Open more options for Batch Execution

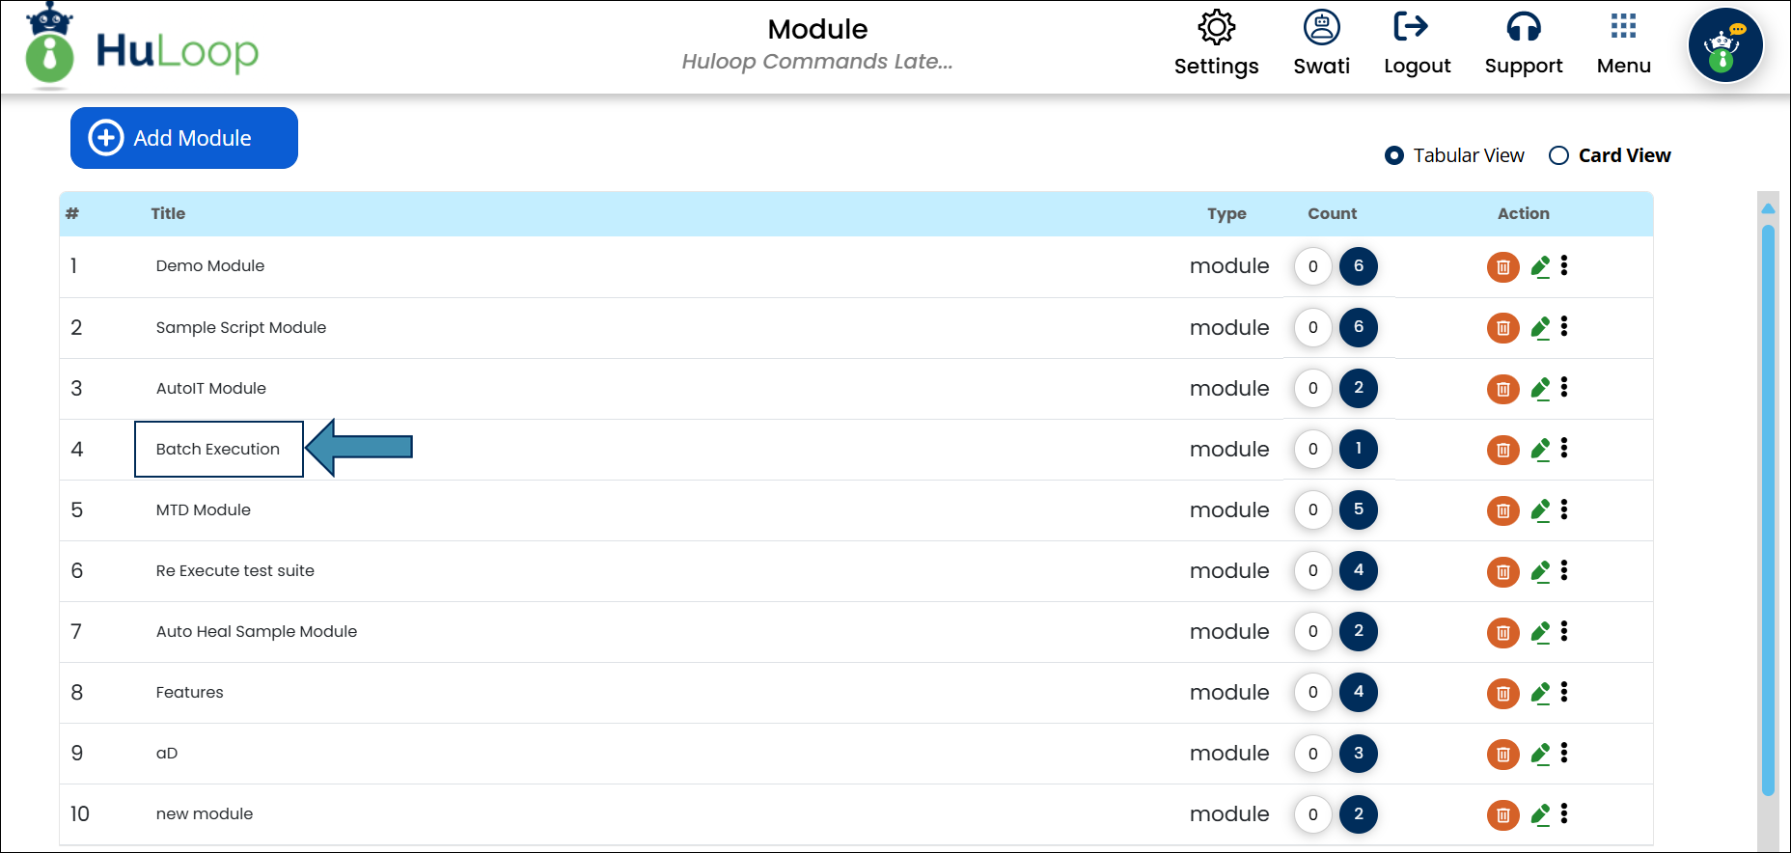pos(1564,448)
